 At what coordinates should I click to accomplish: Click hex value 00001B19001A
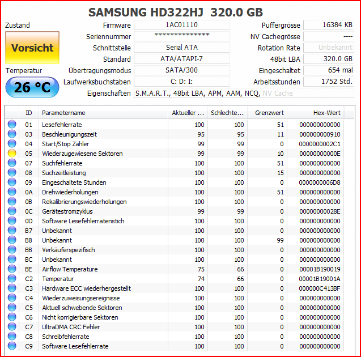click(320, 279)
